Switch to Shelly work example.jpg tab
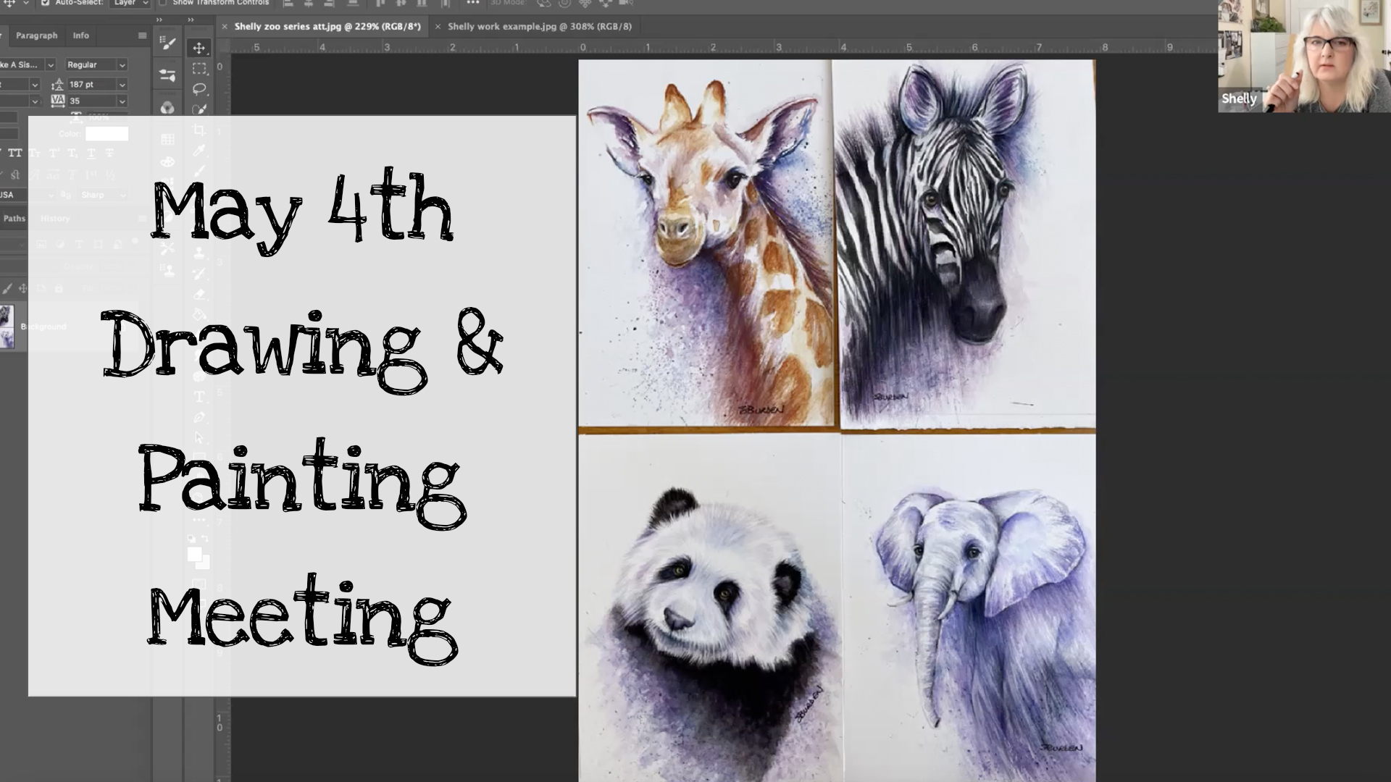Image resolution: width=1391 pixels, height=782 pixels. (540, 27)
